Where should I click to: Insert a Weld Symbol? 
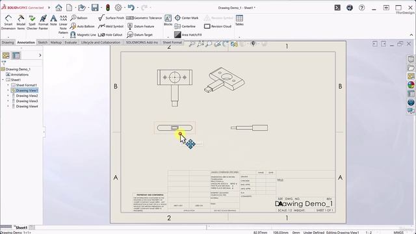pos(110,26)
